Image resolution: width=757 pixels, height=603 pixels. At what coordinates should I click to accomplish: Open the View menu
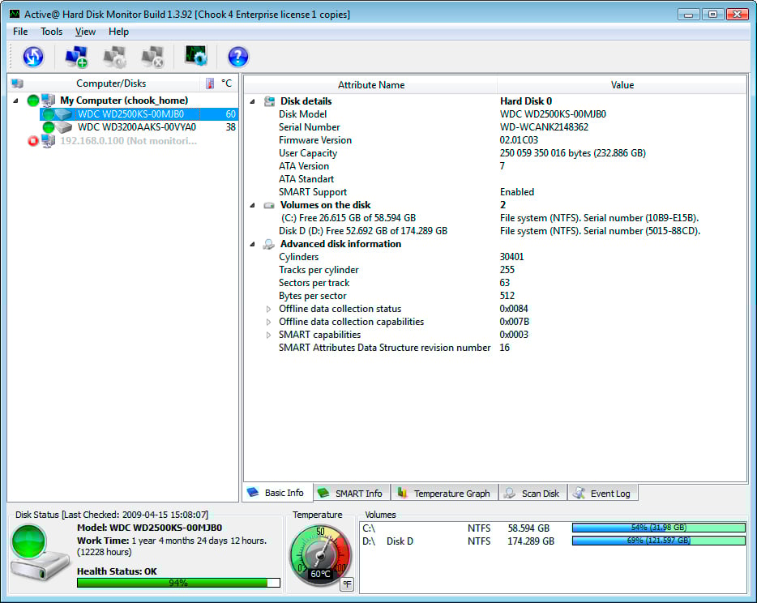[x=85, y=32]
